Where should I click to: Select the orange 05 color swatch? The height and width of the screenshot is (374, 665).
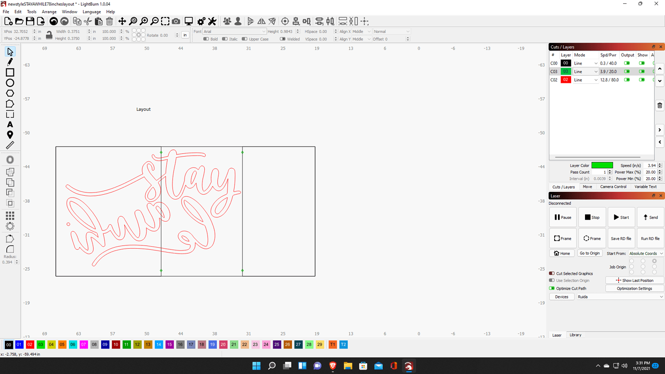coord(63,344)
